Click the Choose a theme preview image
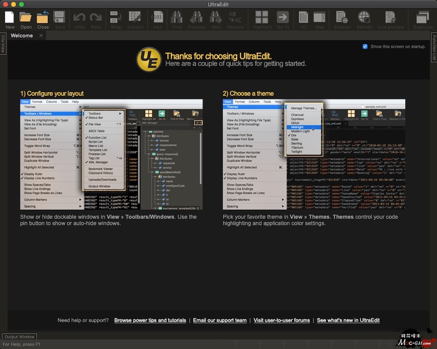The width and height of the screenshot is (437, 349). tap(314, 154)
